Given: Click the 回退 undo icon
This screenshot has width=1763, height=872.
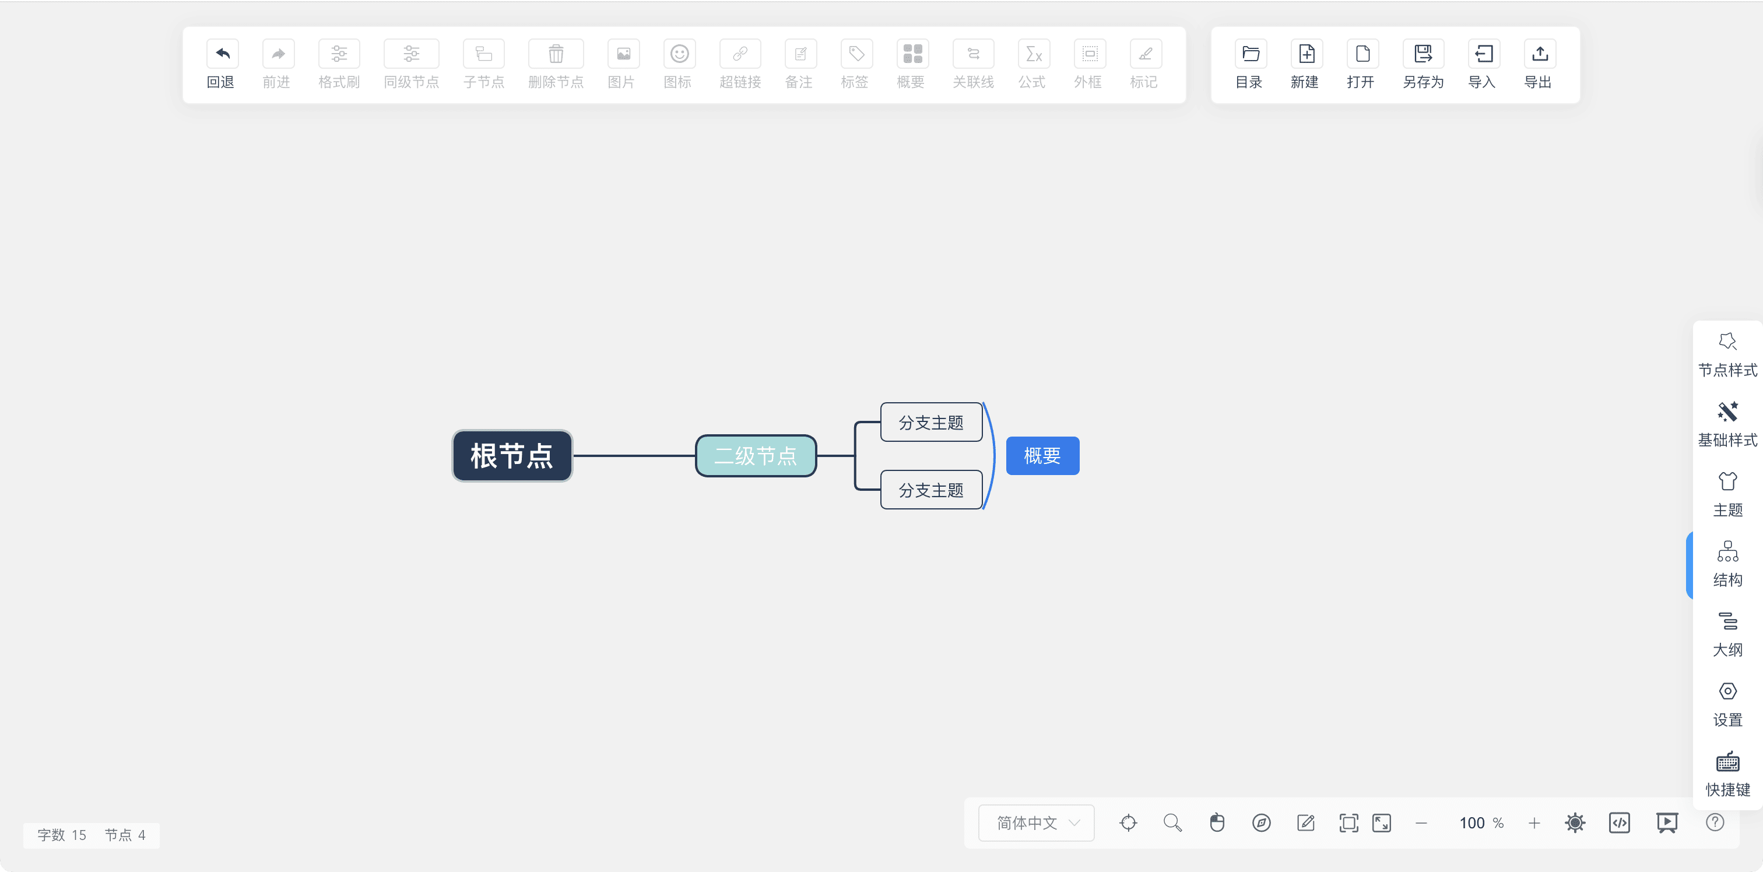Looking at the screenshot, I should tap(222, 54).
